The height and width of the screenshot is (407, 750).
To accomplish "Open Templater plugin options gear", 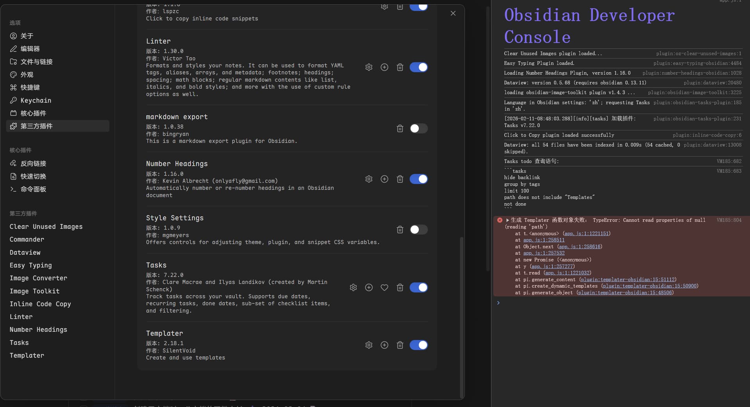I will 369,345.
